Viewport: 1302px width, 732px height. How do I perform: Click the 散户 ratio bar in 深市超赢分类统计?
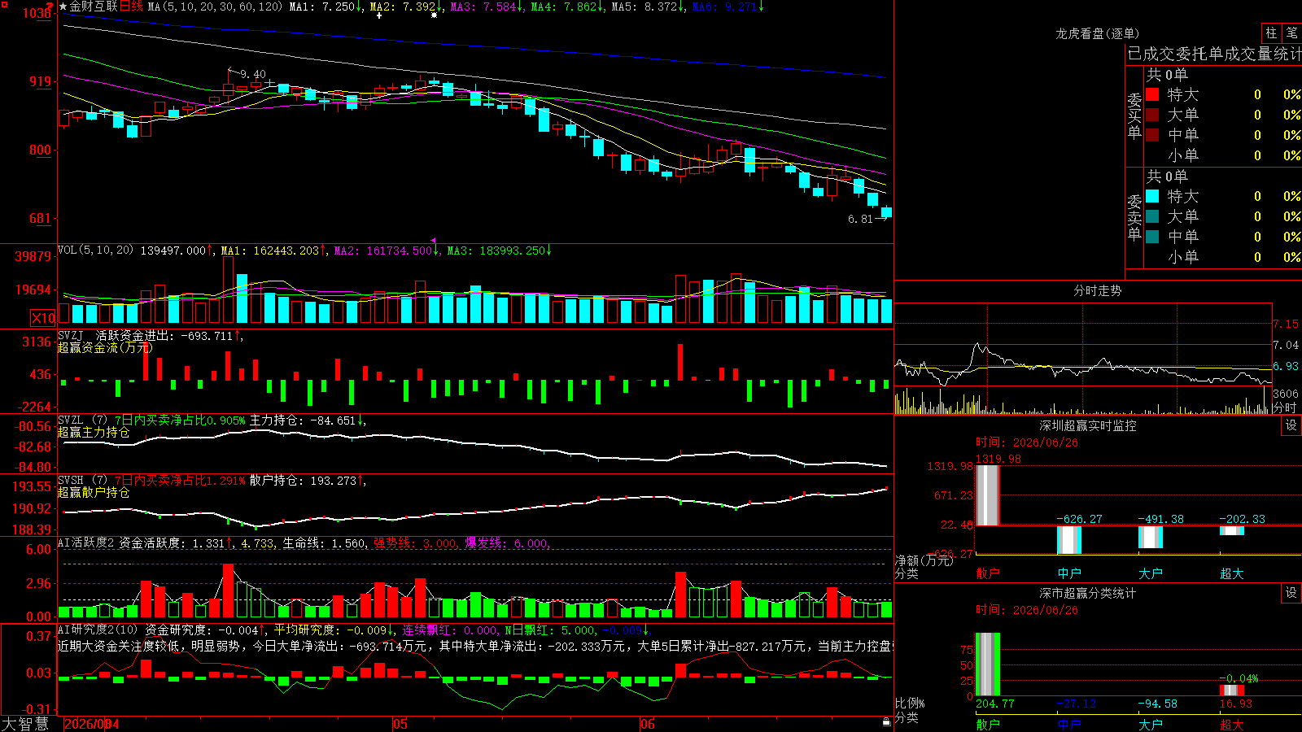coord(988,664)
